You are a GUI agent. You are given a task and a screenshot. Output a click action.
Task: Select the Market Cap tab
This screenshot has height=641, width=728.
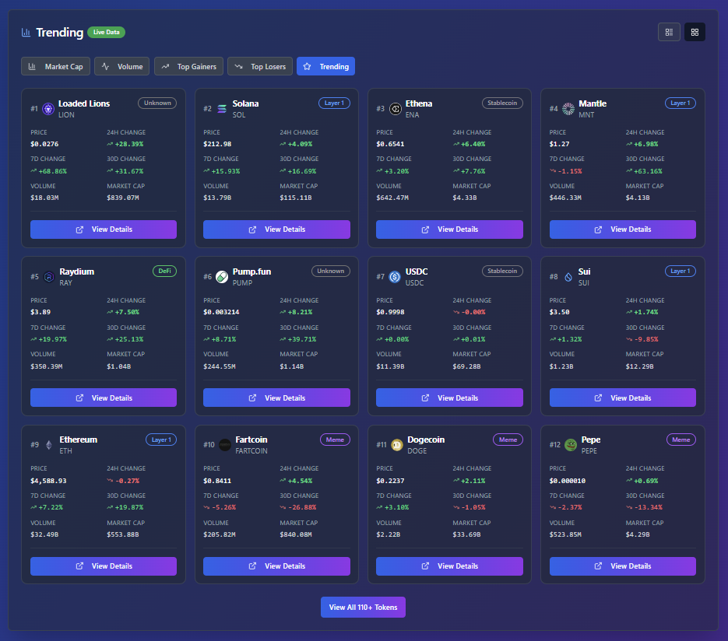(x=56, y=66)
